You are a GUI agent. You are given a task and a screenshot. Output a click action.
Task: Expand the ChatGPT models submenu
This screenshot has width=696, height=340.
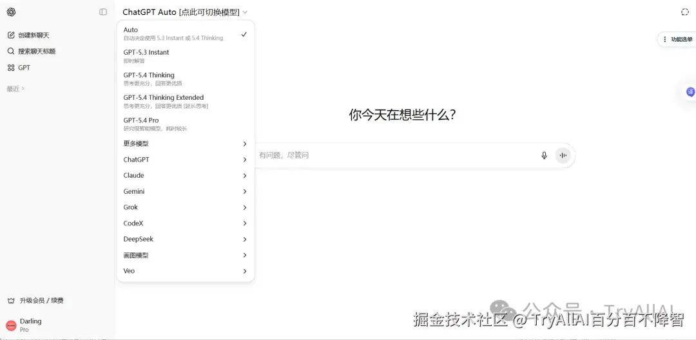tap(185, 160)
